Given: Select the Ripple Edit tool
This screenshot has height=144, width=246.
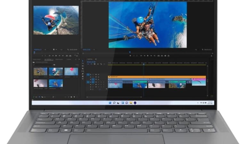Looking at the screenshot, I should pyautogui.click(x=83, y=66).
